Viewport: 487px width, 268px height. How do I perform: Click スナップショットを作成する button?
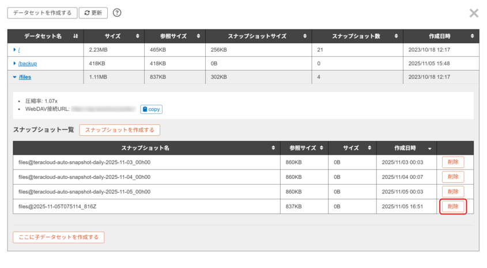(x=119, y=130)
